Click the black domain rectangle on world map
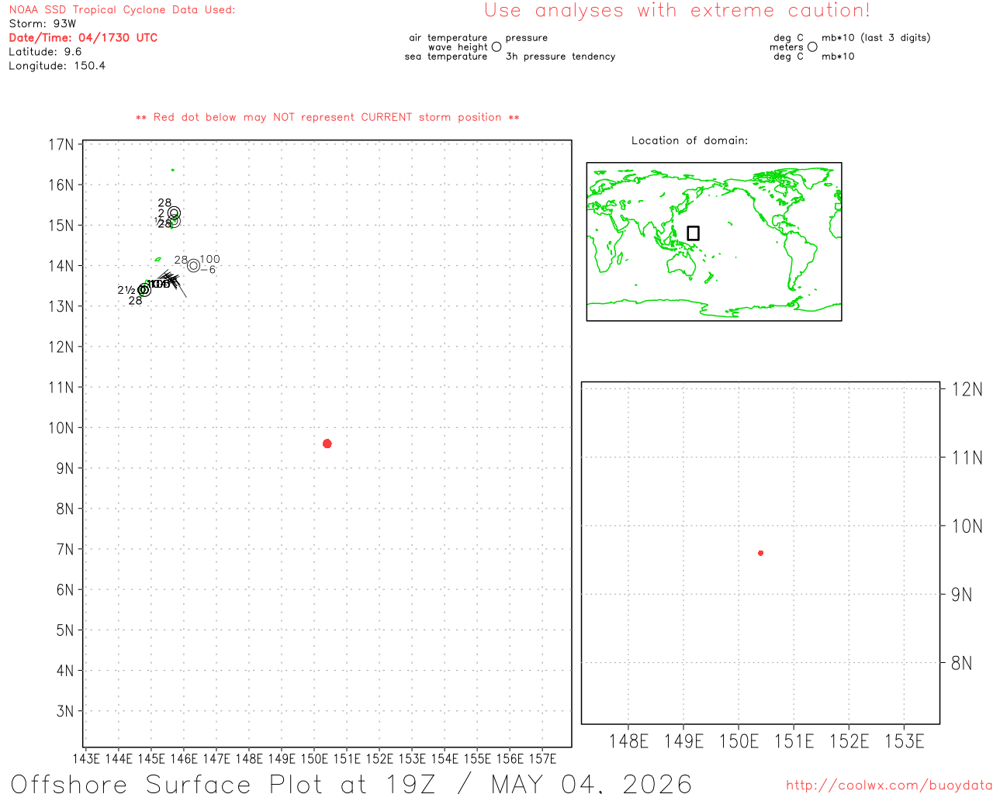This screenshot has height=794, width=993. (694, 233)
